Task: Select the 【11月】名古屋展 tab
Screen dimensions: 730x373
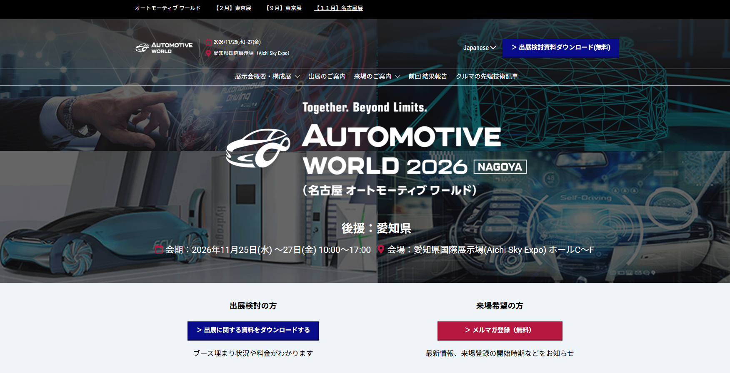Action: click(x=338, y=8)
